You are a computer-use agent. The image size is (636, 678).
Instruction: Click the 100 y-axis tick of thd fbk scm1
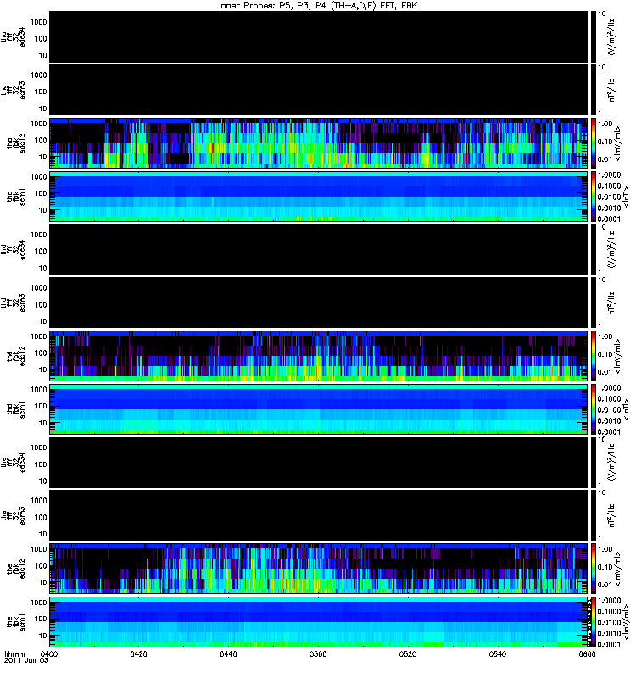[x=41, y=406]
